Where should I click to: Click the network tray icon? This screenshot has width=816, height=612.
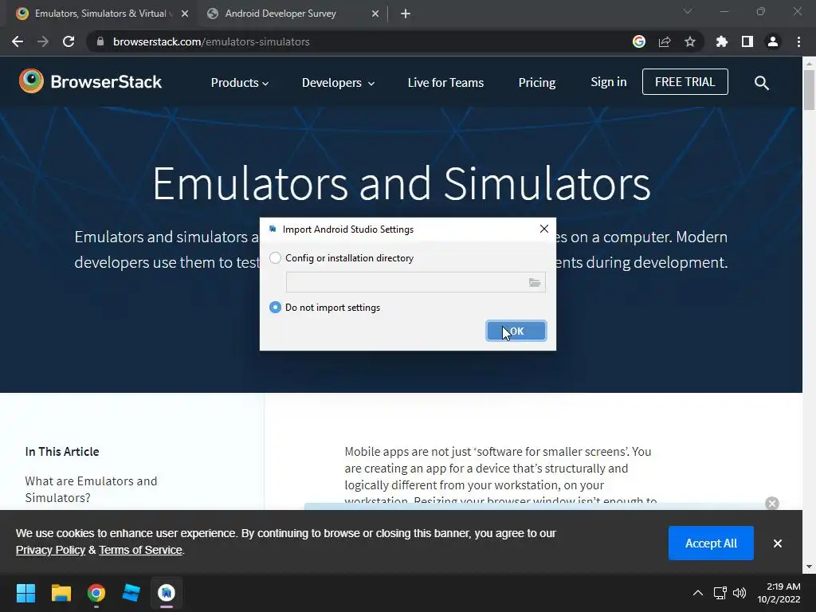pyautogui.click(x=720, y=593)
